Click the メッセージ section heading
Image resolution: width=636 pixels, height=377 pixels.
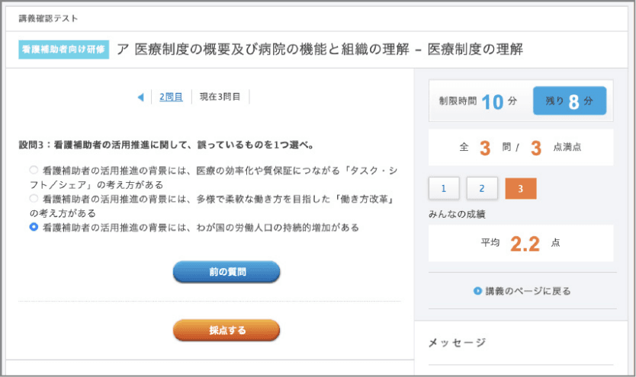tap(457, 343)
